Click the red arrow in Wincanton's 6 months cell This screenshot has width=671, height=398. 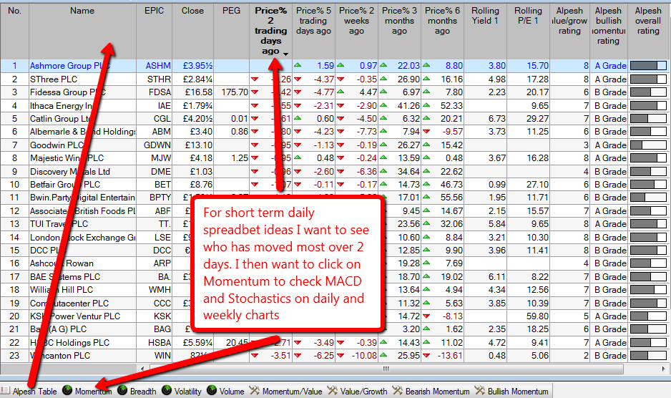point(426,356)
